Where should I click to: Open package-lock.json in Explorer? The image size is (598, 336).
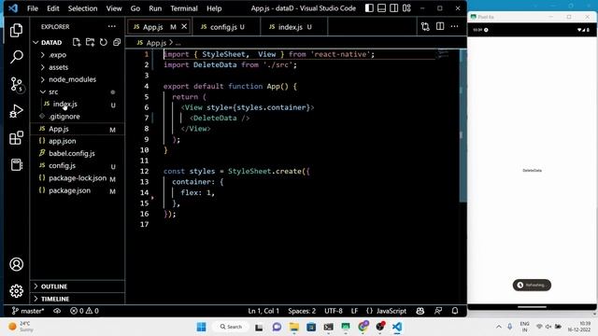click(x=78, y=178)
